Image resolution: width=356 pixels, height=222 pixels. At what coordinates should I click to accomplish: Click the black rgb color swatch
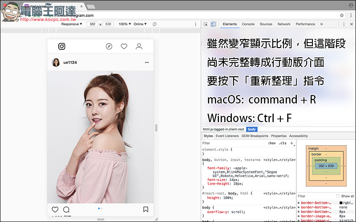click(341, 203)
